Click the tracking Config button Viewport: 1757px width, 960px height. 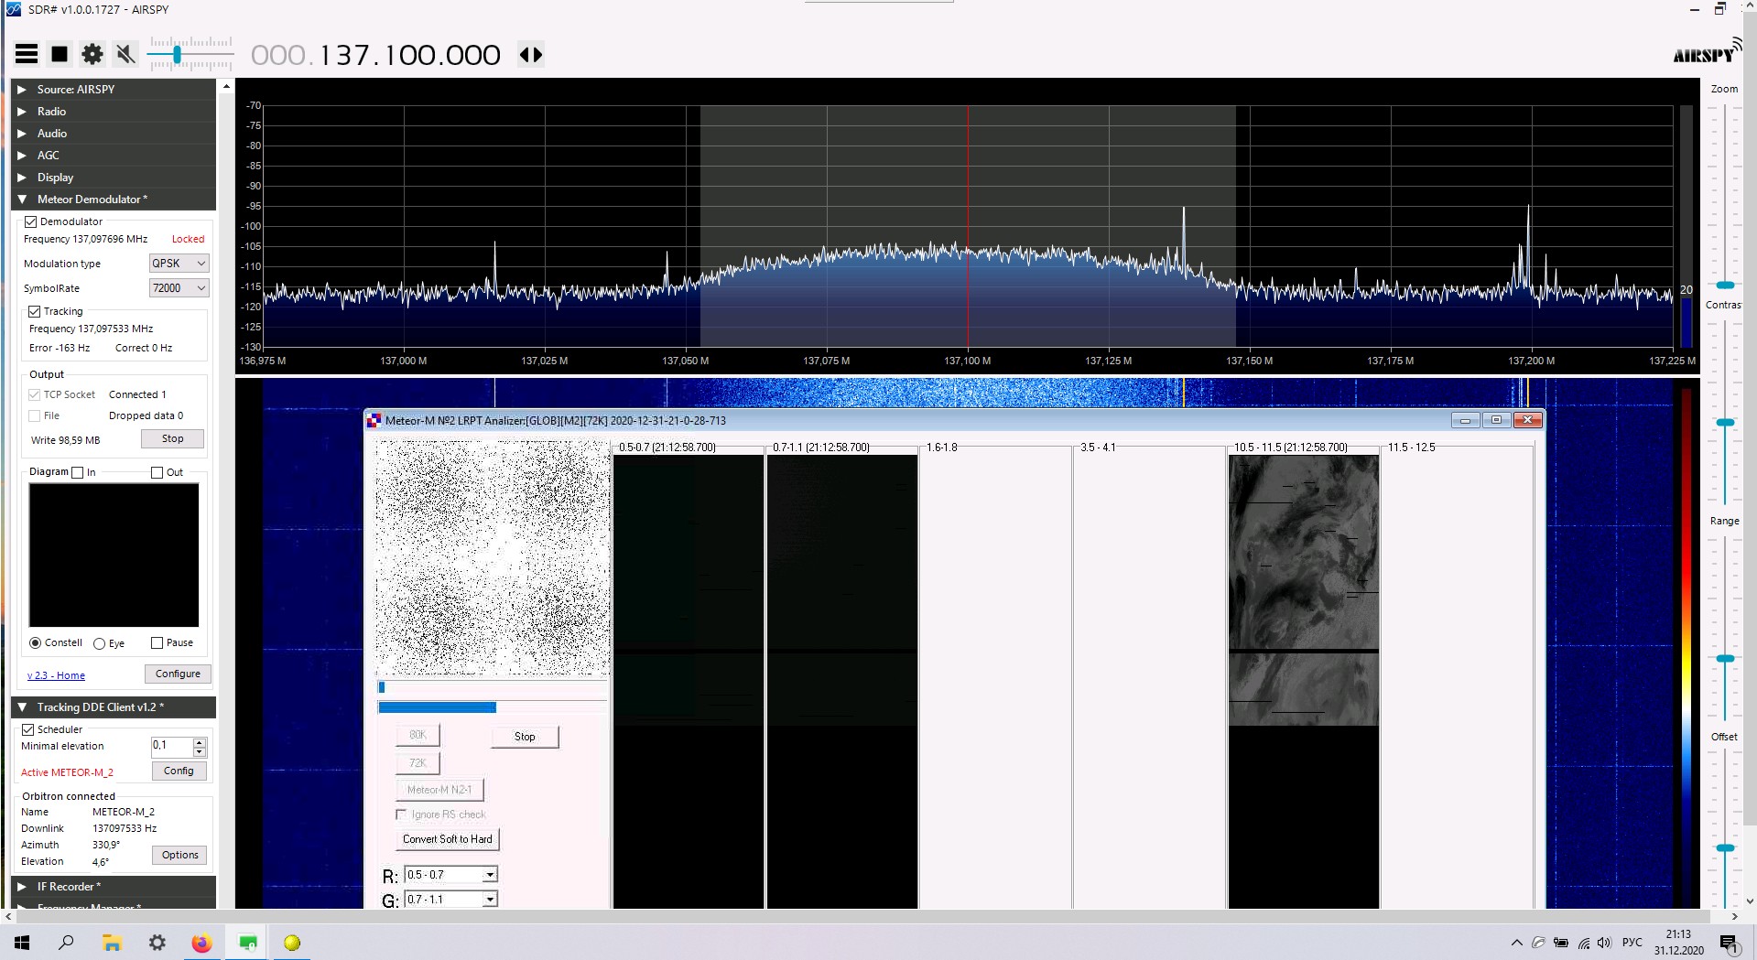click(x=179, y=771)
